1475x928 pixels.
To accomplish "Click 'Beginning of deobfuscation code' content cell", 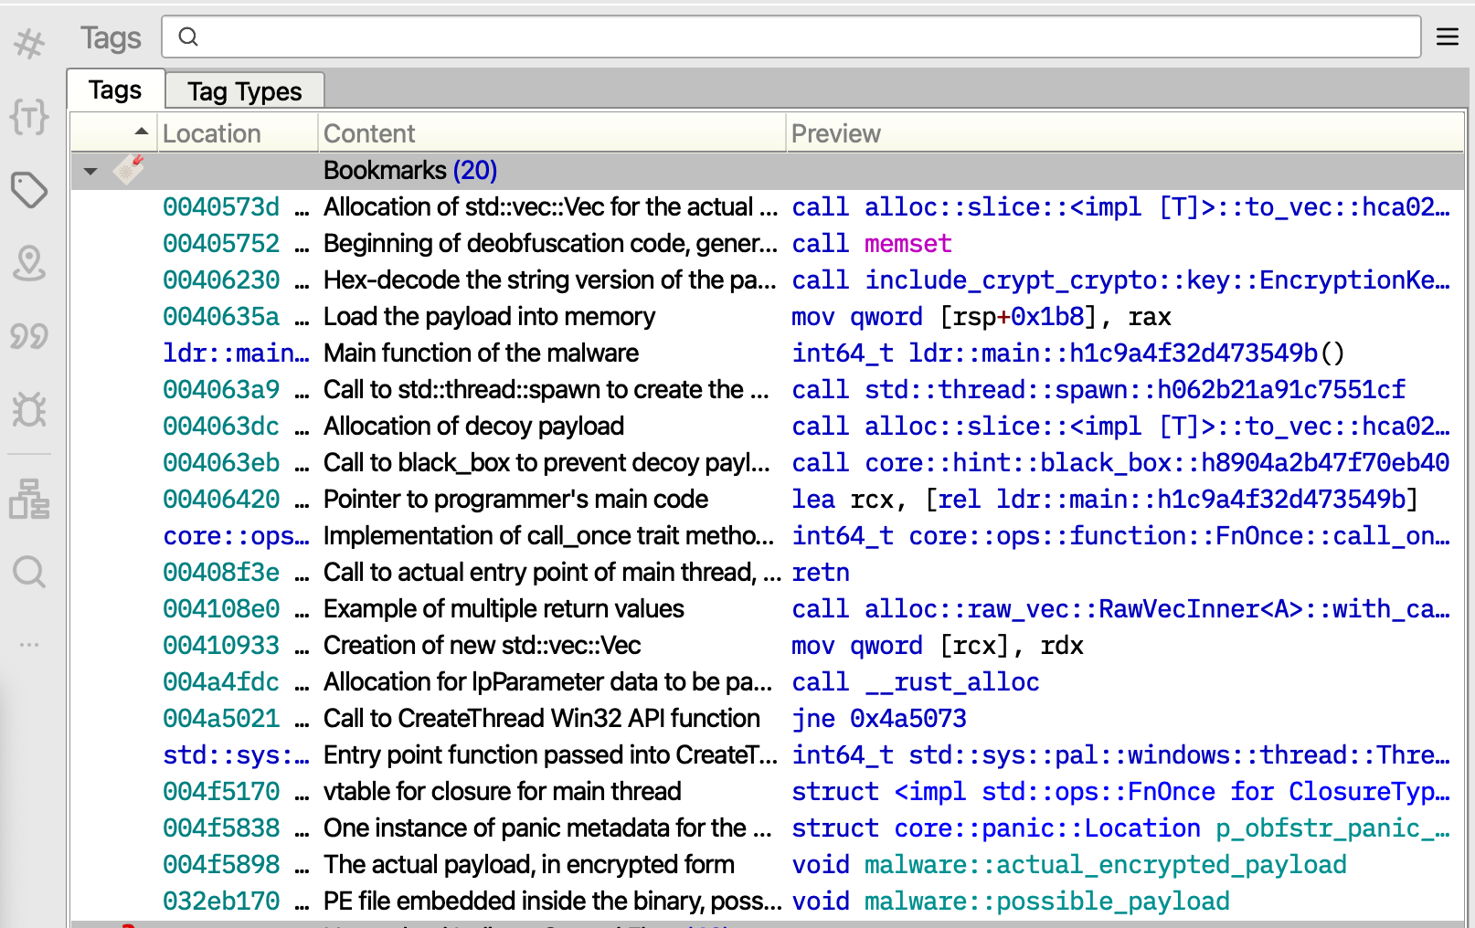I will [x=550, y=244].
